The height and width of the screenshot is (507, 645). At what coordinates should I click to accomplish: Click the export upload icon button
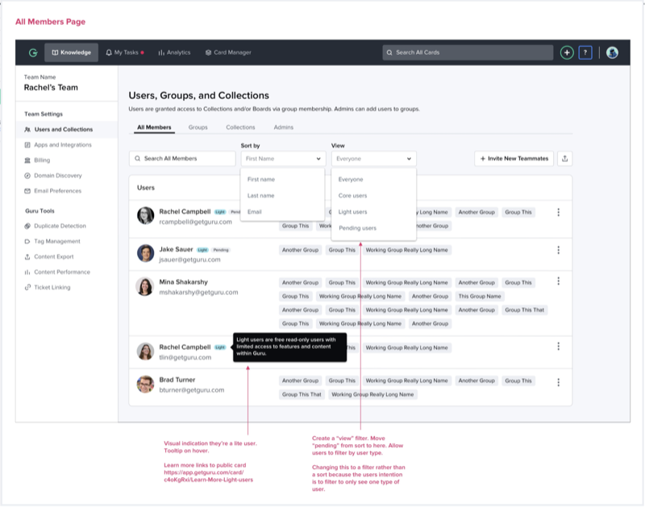click(x=565, y=159)
